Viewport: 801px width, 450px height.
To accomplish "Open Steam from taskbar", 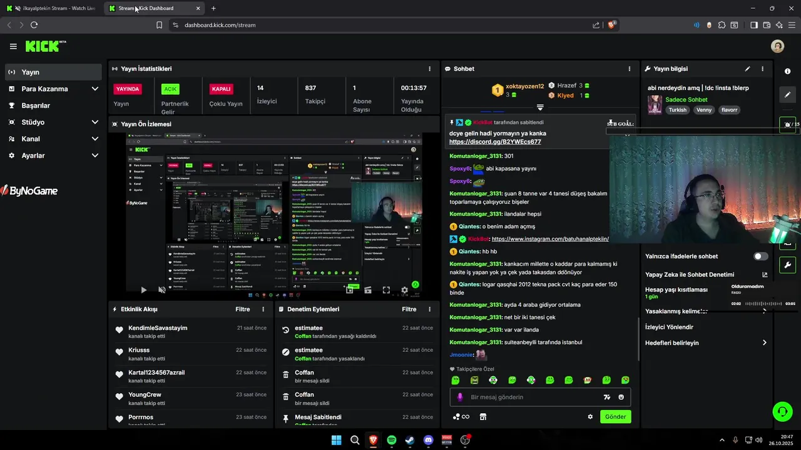I will 410,440.
